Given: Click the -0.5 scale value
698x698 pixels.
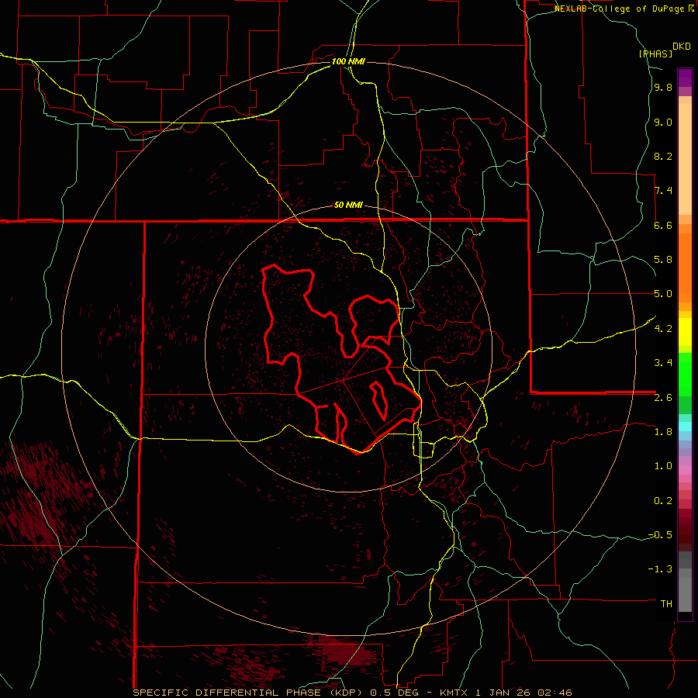Looking at the screenshot, I should pyautogui.click(x=660, y=535).
